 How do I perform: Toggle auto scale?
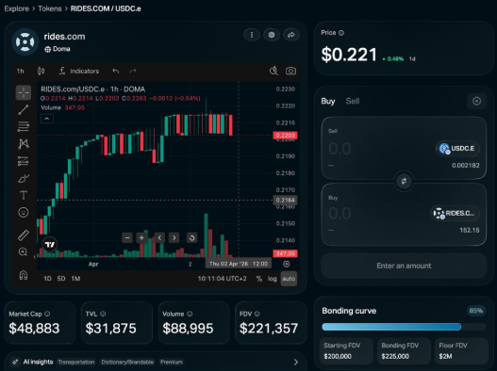click(289, 279)
